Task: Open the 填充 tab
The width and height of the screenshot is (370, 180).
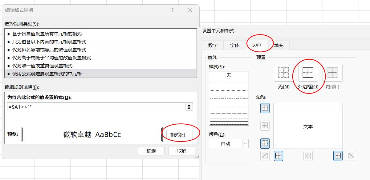Action: tap(279, 45)
